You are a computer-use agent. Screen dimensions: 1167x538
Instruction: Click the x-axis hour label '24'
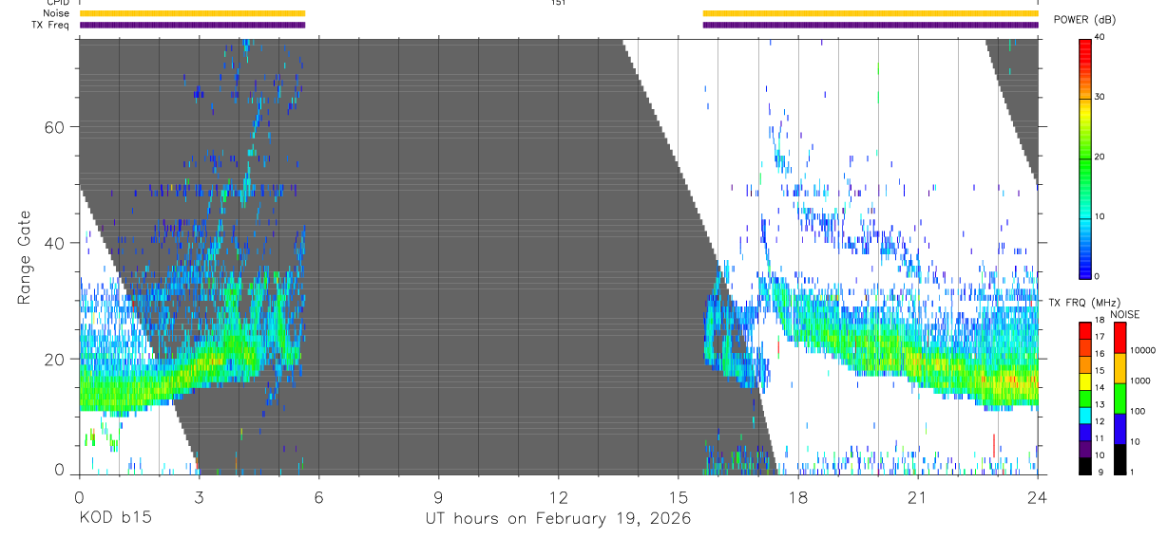[x=1038, y=497]
